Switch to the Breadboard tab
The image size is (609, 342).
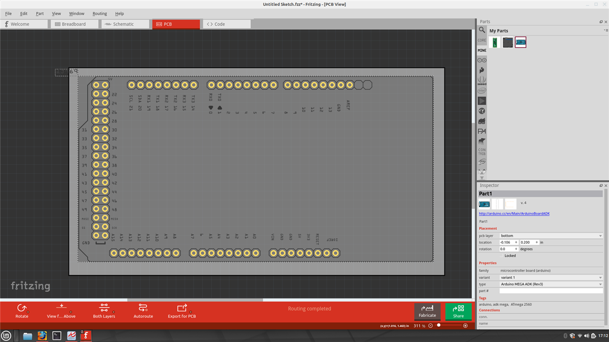tap(75, 24)
